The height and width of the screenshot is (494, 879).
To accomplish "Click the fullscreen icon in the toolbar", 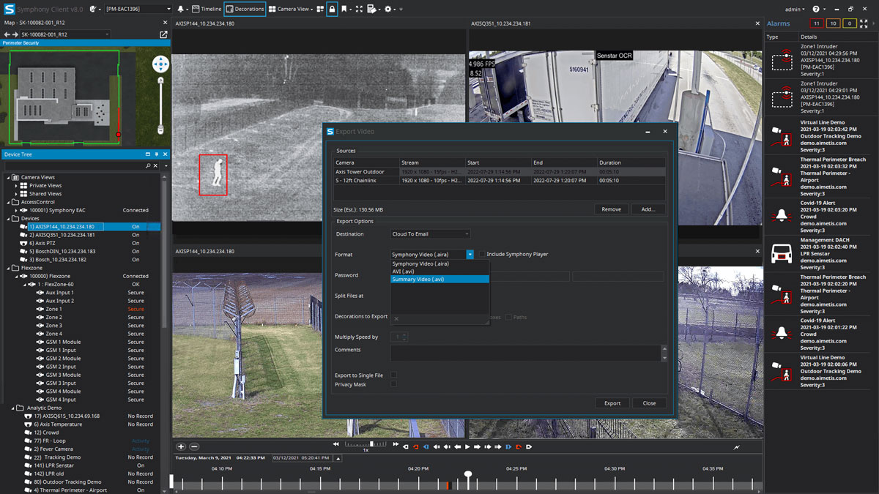I will pos(359,9).
